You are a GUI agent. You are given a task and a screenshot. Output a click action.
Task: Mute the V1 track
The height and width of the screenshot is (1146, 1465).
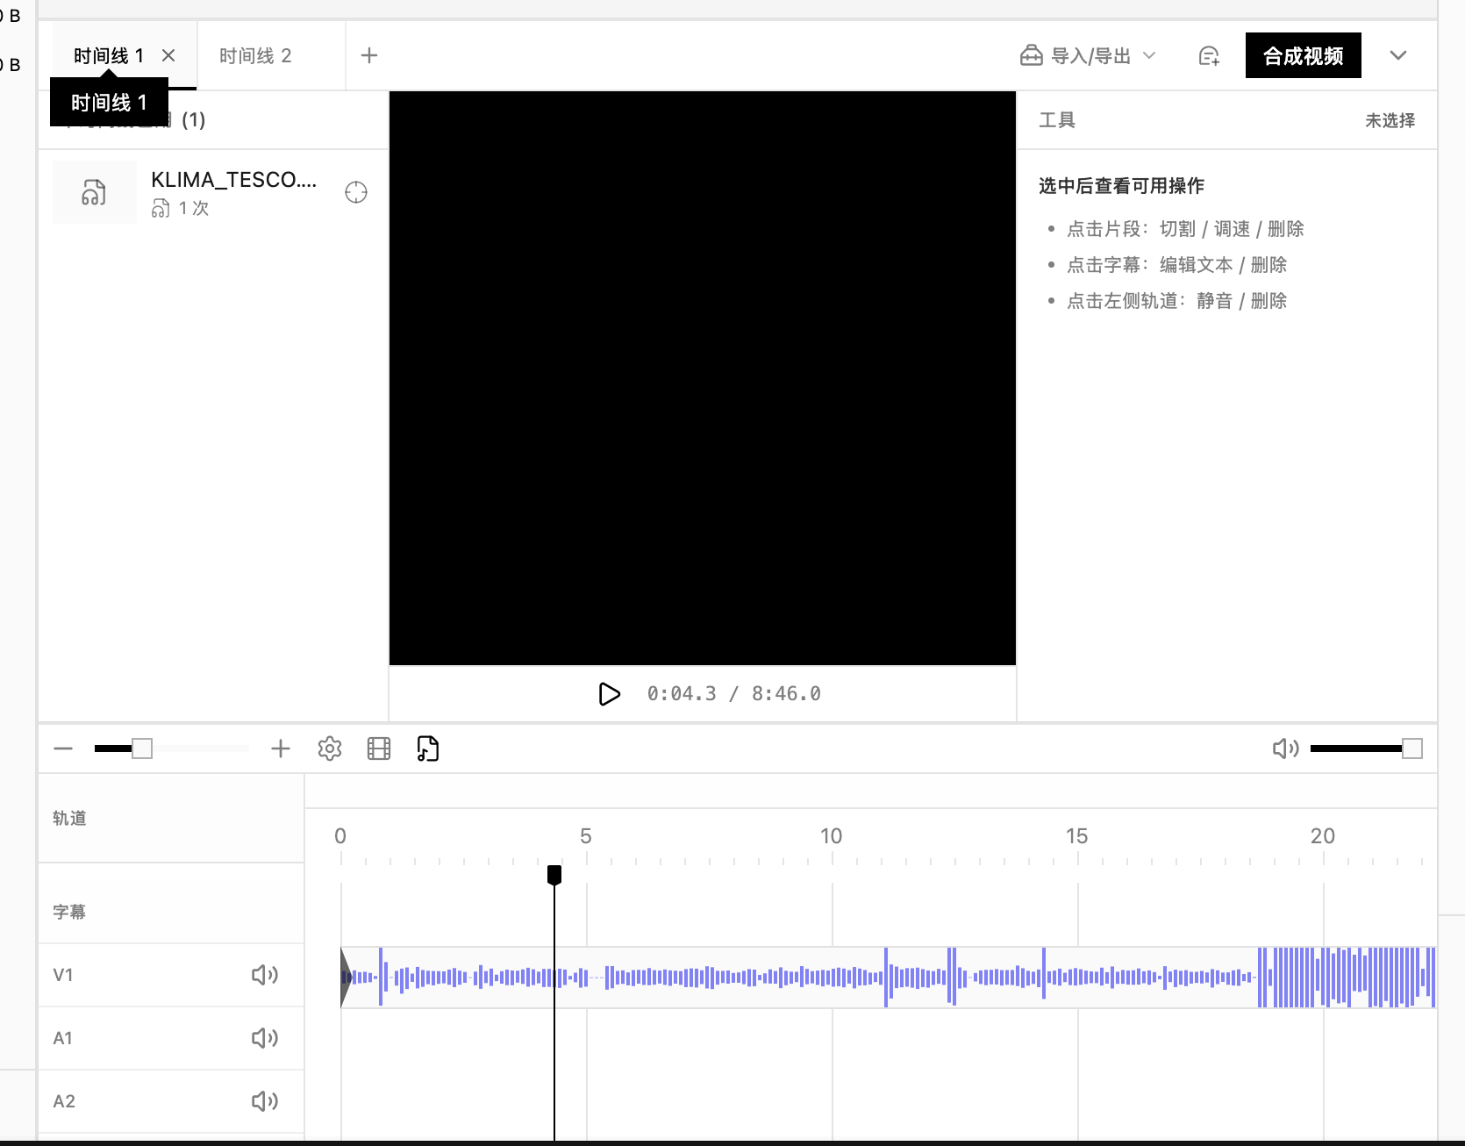click(x=265, y=975)
